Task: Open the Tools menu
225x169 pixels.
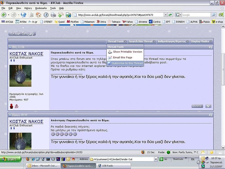Action: coord(53,8)
